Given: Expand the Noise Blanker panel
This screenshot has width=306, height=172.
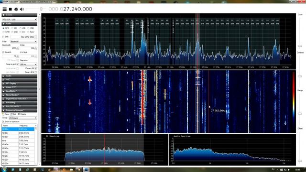Looking at the screenshot, I should 19,95.
